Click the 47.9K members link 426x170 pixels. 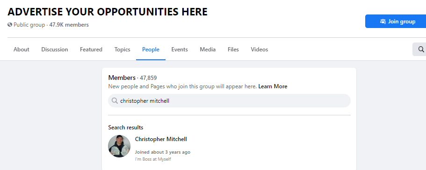tap(69, 25)
